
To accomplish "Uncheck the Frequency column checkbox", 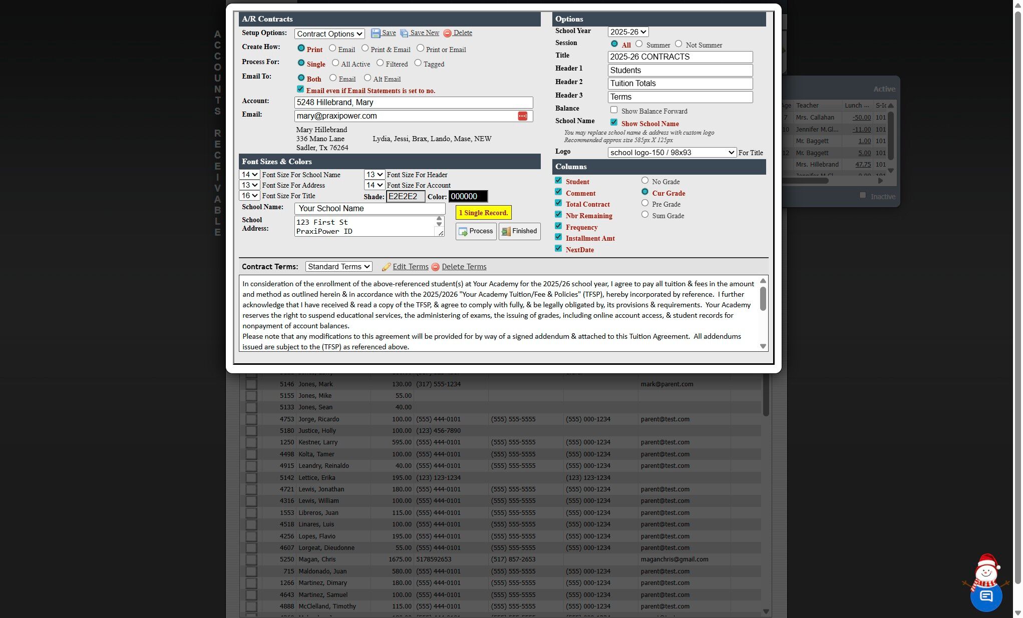I will (558, 226).
